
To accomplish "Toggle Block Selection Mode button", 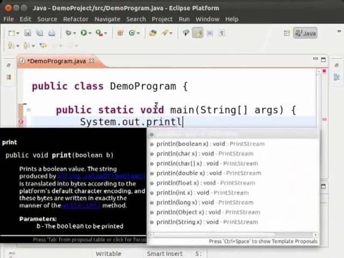I will click(x=210, y=33).
